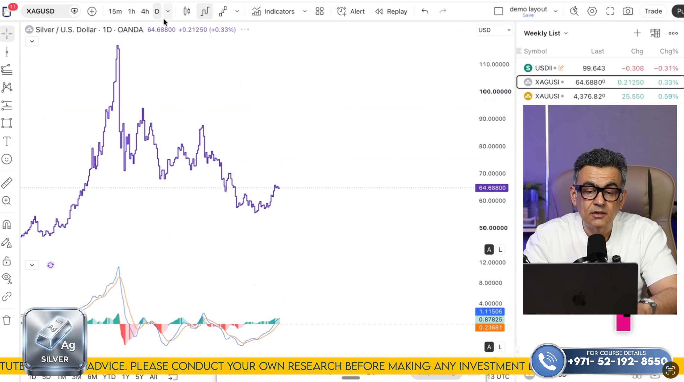
Task: Expand manage layouts dropdown arrow
Action: click(x=556, y=11)
